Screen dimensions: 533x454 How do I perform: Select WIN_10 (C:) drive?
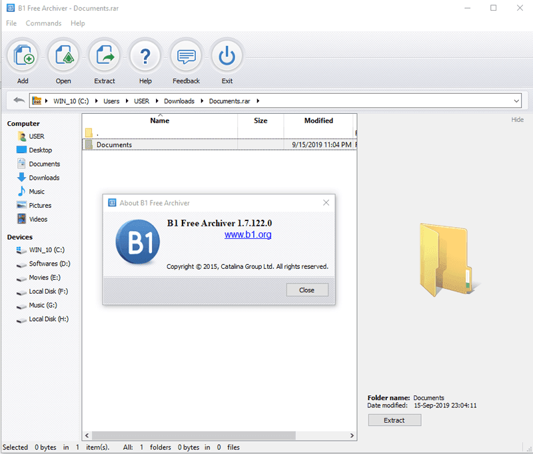[x=41, y=250]
